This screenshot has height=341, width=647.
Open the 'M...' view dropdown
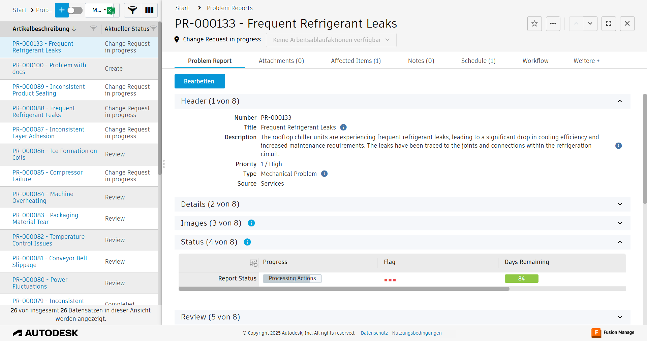tap(99, 10)
